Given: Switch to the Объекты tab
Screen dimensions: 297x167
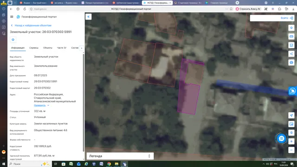Looking at the screenshot, I should pos(47,48).
